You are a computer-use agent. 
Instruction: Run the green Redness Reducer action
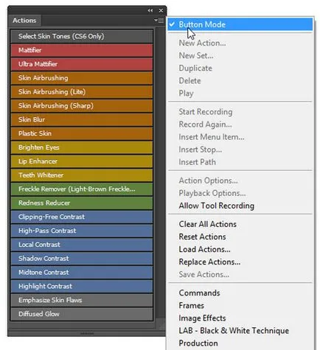click(82, 203)
